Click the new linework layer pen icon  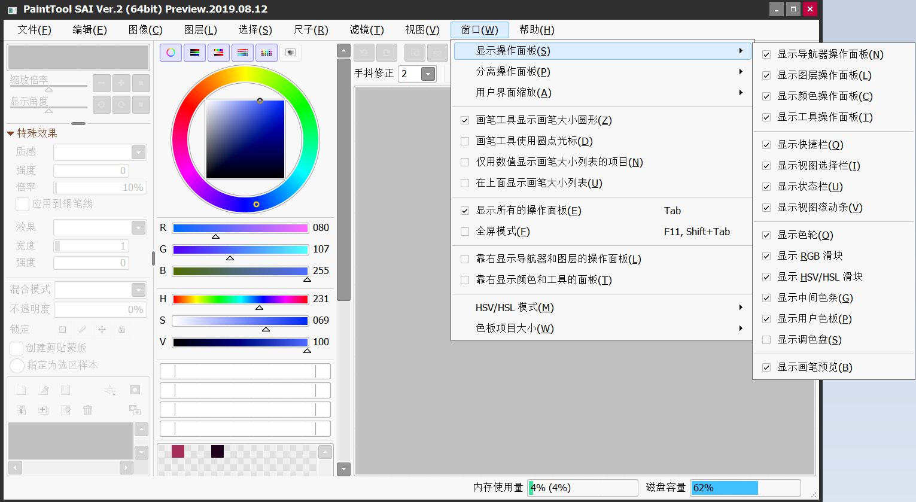(x=43, y=390)
